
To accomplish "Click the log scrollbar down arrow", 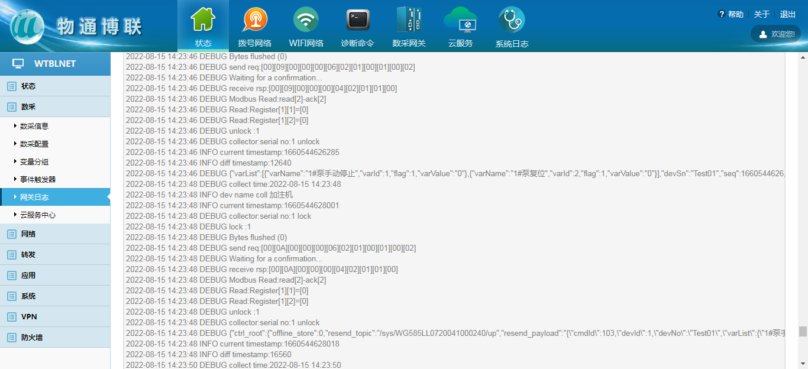I will tap(803, 363).
